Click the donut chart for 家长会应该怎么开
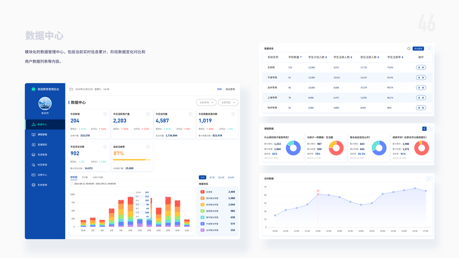 coord(379,148)
